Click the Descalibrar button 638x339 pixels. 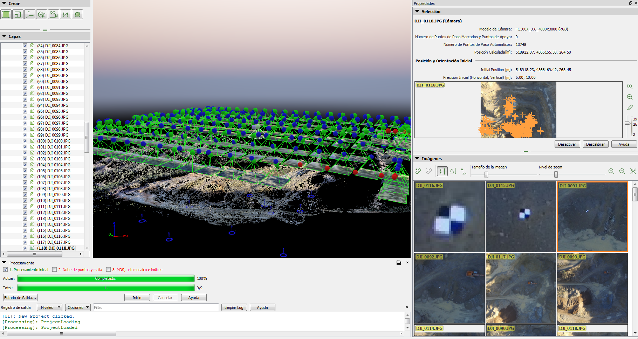pyautogui.click(x=595, y=144)
